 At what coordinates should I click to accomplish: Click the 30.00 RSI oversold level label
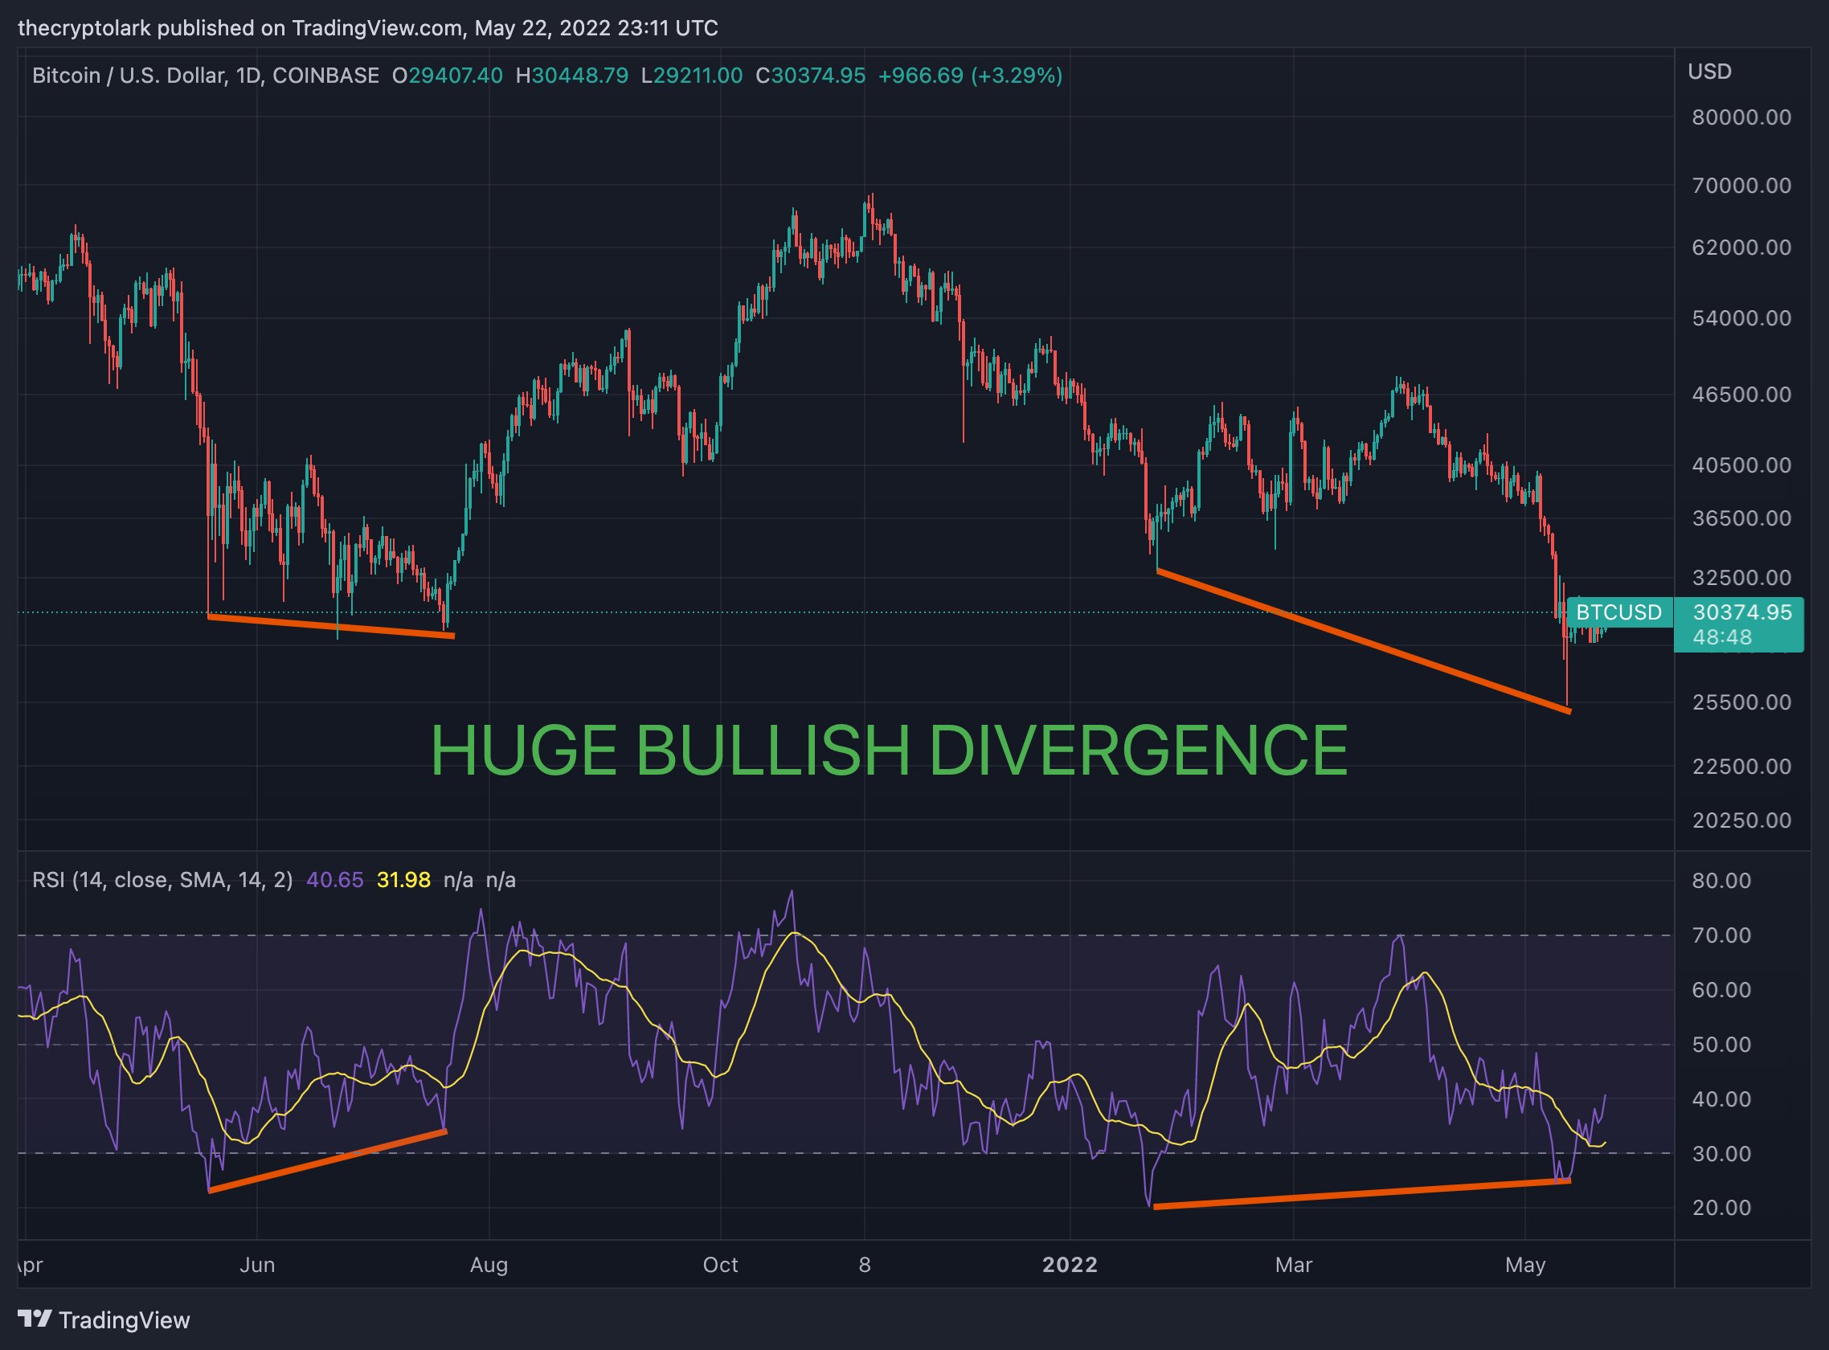click(x=1721, y=1153)
